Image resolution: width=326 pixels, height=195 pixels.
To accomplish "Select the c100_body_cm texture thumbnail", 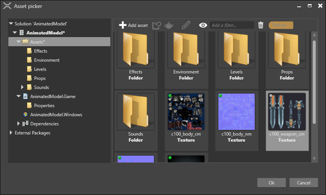I will 186,112.
